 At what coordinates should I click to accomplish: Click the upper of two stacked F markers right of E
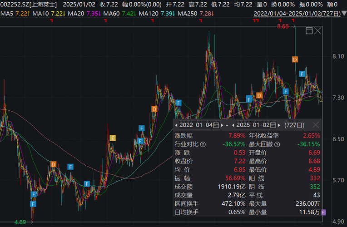(141, 128)
